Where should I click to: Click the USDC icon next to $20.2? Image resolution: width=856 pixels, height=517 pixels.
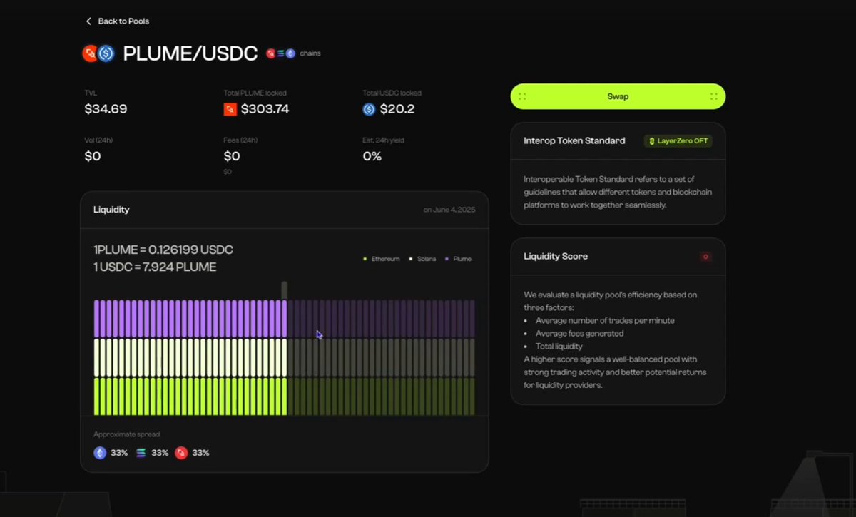(x=369, y=109)
